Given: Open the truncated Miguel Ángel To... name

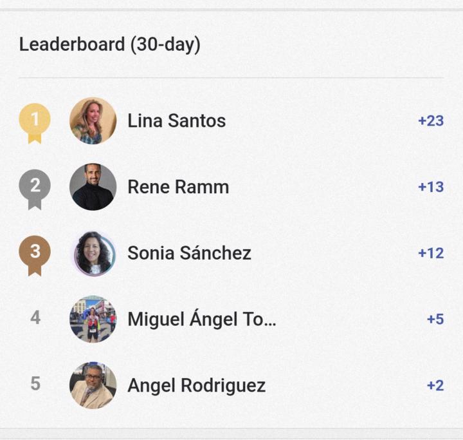Looking at the screenshot, I should (201, 319).
